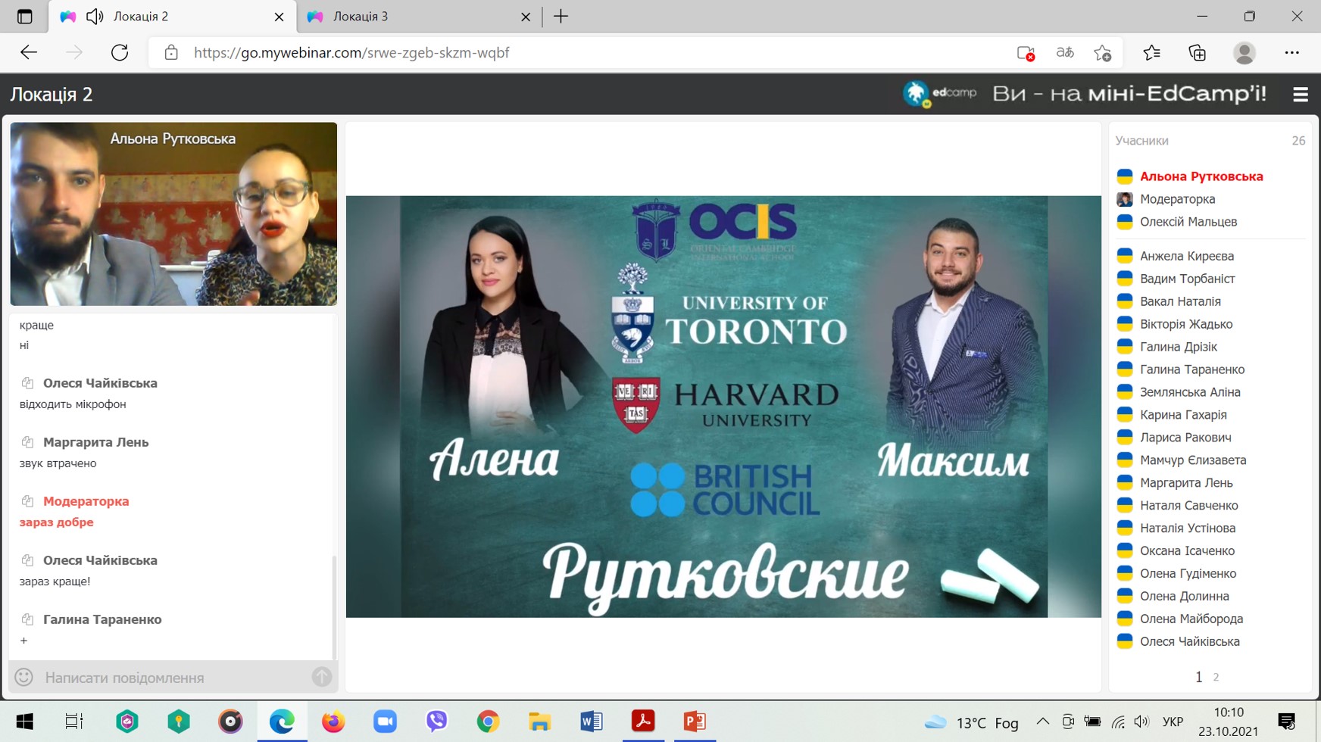View site info via lock icon

coord(171,52)
